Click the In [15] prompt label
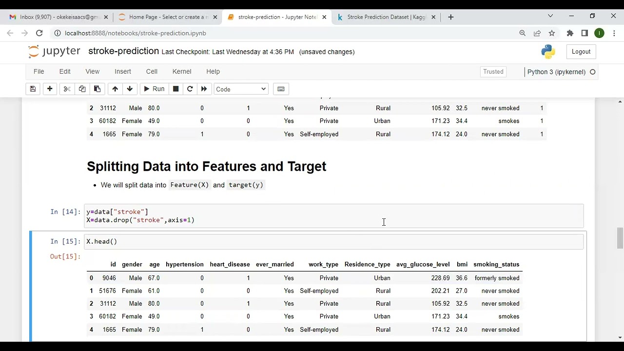The width and height of the screenshot is (624, 351). click(65, 242)
